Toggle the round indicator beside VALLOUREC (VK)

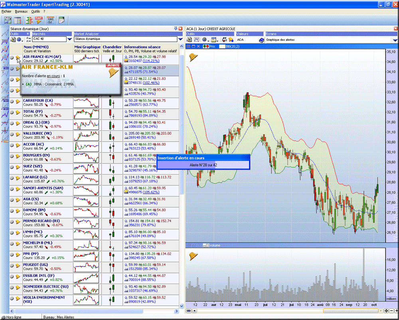12,134
